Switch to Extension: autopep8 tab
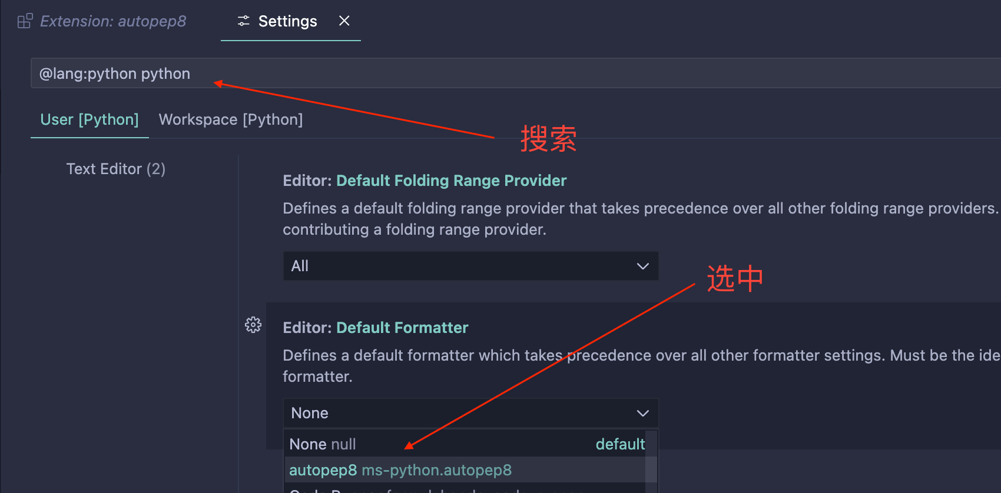This screenshot has height=493, width=1001. pos(112,22)
